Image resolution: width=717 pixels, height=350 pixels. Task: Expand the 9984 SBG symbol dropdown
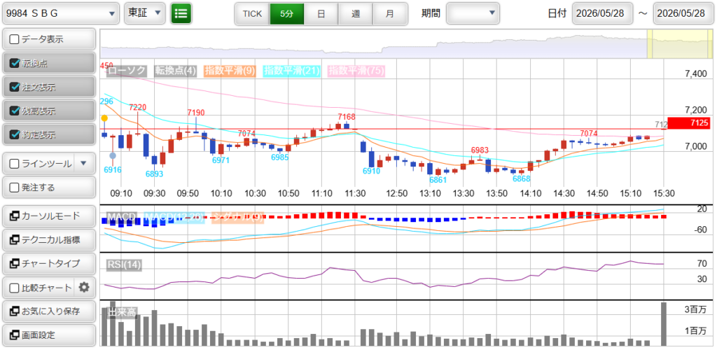tap(62, 13)
